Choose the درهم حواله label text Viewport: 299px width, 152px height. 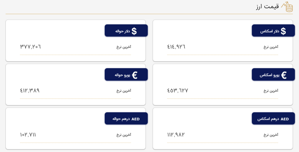pyautogui.click(x=119, y=119)
